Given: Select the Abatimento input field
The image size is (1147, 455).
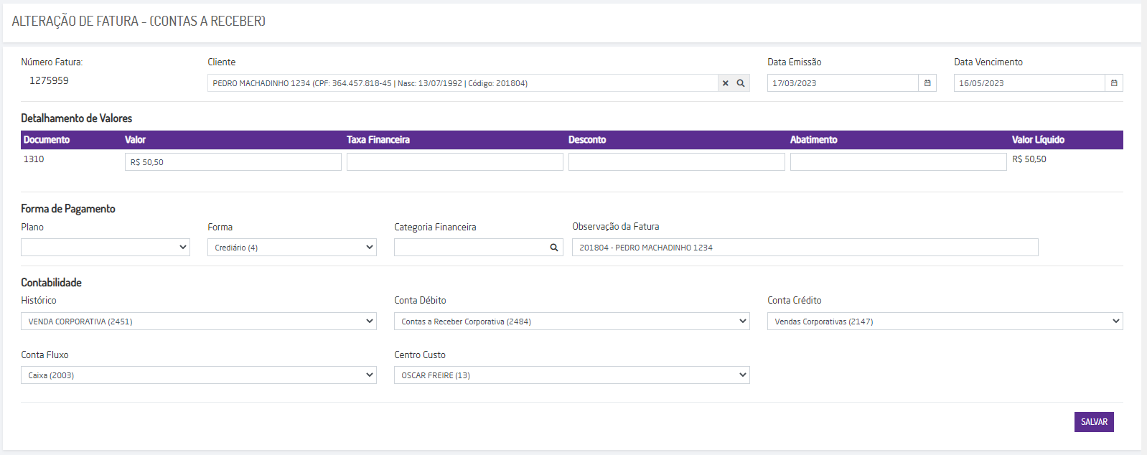Looking at the screenshot, I should click(899, 162).
